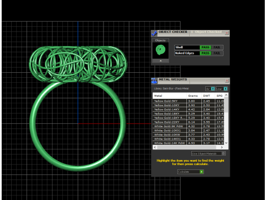Sort by the DWT column header
Image resolution: width=267 pixels, height=200 pixels.
pos(208,96)
